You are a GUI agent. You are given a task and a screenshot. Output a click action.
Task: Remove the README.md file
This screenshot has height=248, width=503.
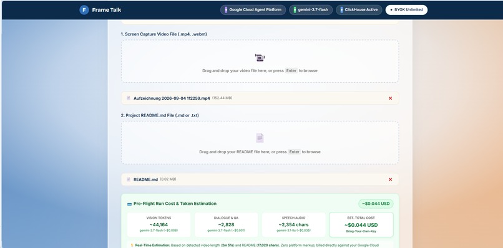point(391,179)
